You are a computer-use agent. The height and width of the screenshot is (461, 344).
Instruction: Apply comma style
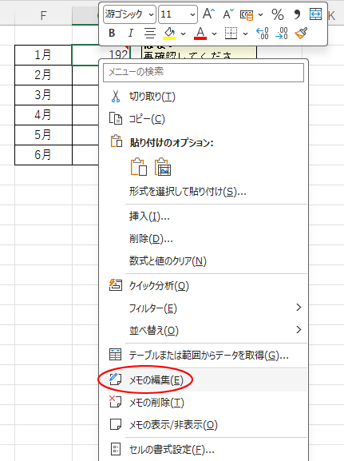coord(297,14)
